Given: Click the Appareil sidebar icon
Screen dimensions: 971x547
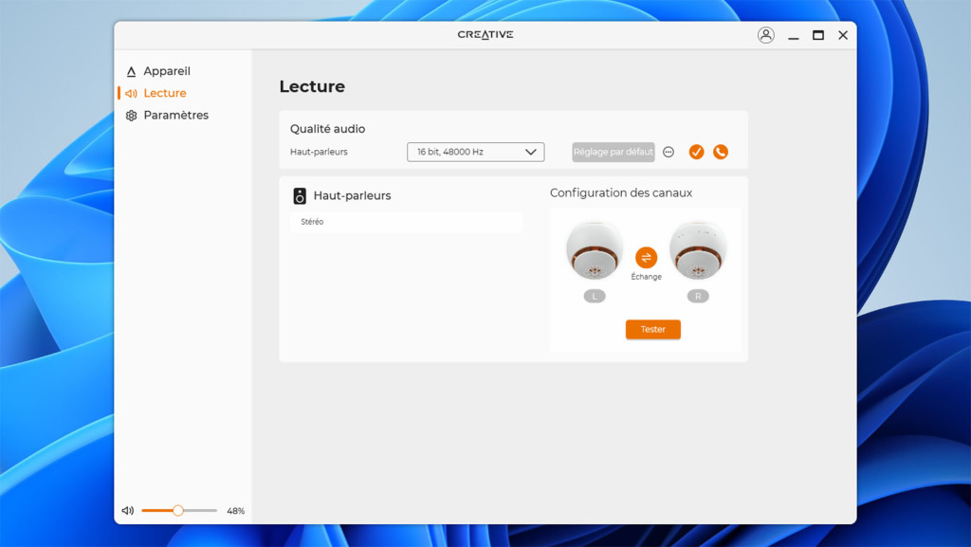Looking at the screenshot, I should (x=131, y=72).
